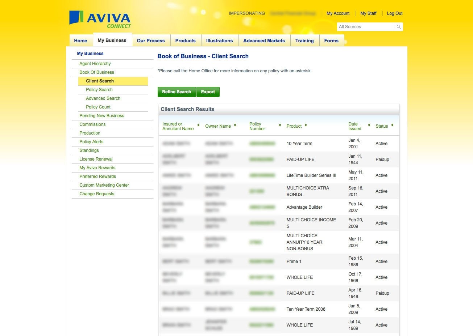
Task: Open My Account link
Action: pos(338,13)
